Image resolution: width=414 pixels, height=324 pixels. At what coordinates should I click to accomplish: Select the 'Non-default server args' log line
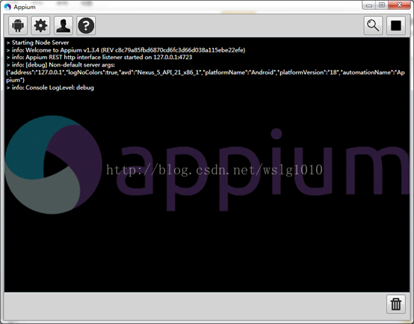(x=61, y=65)
